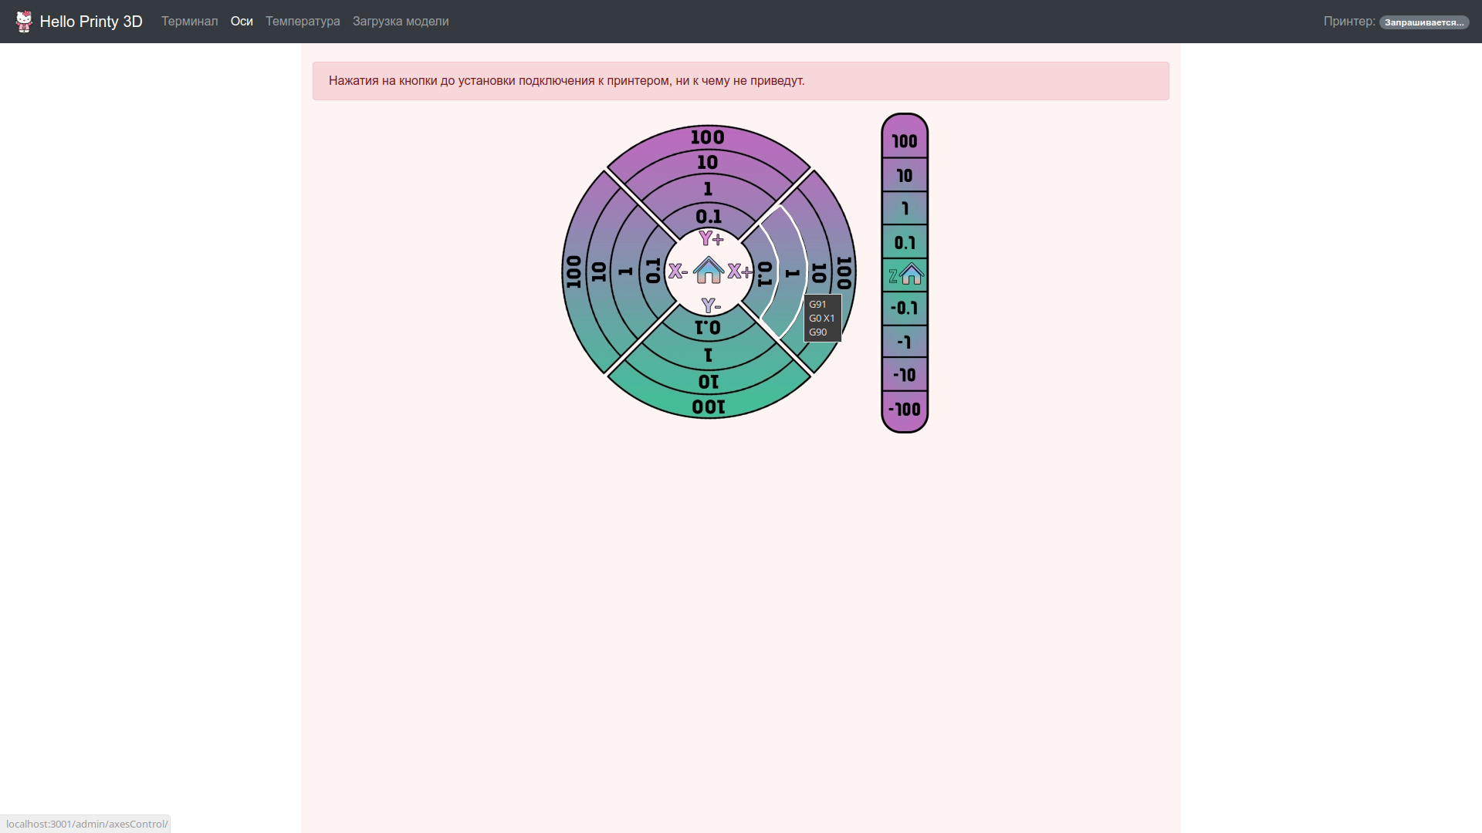
Task: Move Z down by -100 button
Action: [x=905, y=410]
